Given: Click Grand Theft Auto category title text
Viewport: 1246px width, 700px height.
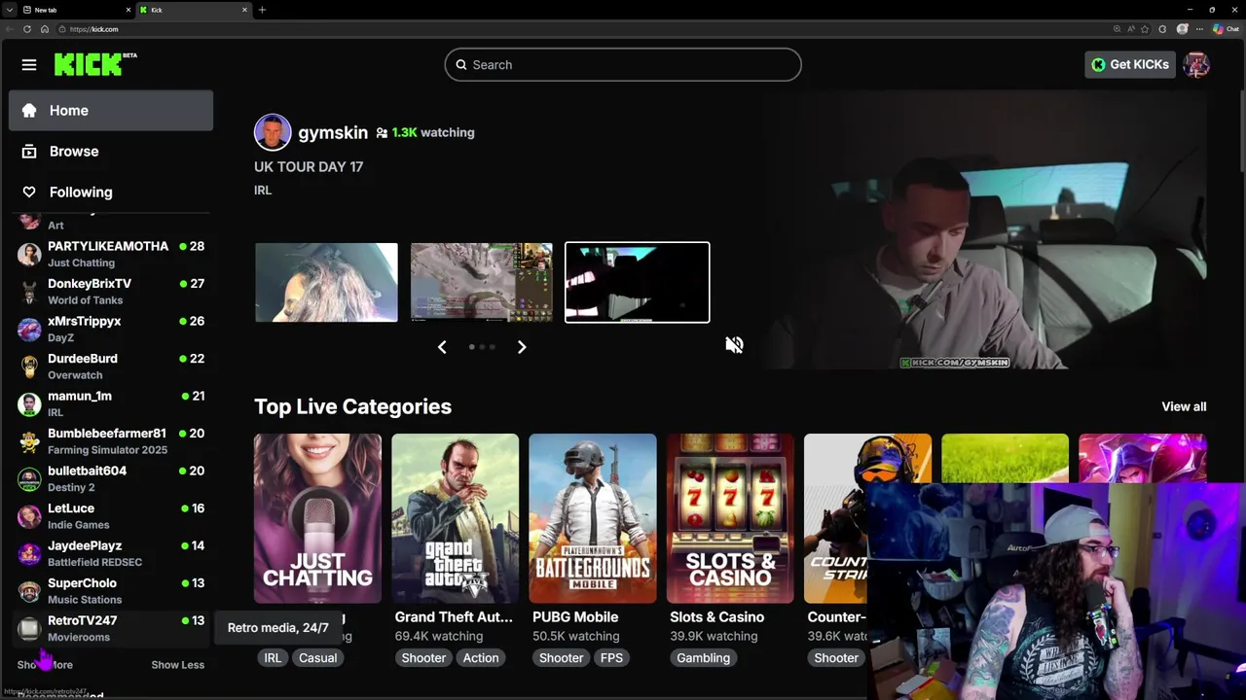Looking at the screenshot, I should point(454,617).
